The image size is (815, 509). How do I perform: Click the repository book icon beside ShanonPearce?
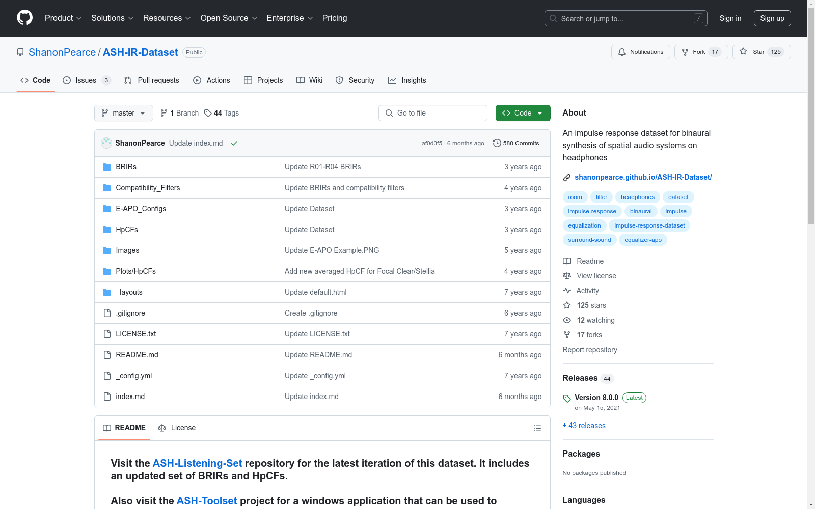pos(20,52)
